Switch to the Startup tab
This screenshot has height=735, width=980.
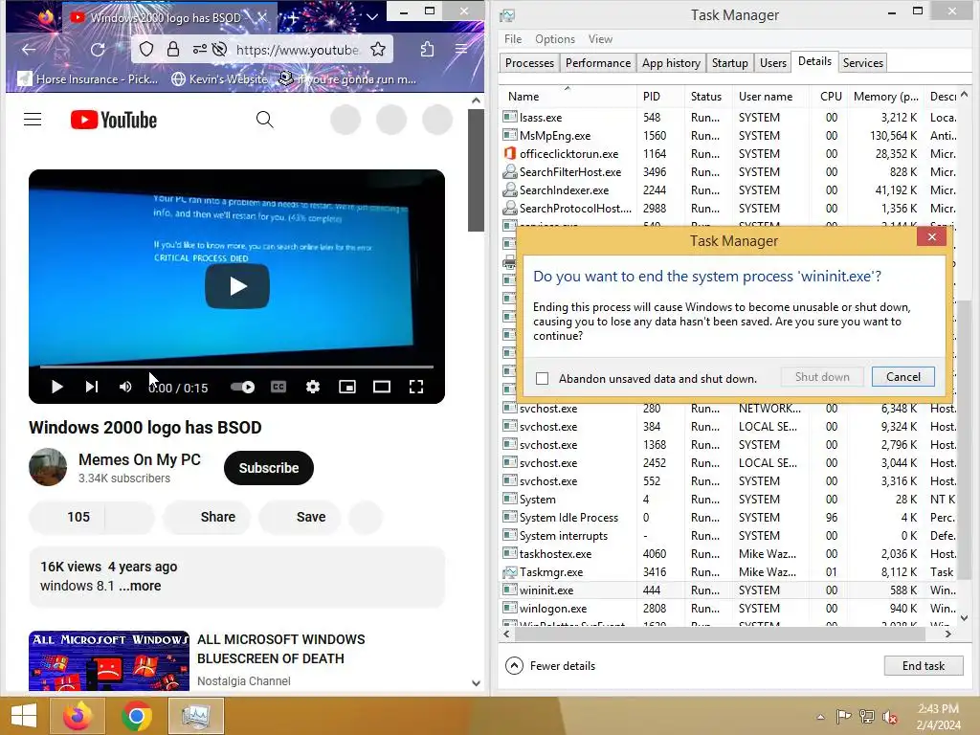(729, 62)
